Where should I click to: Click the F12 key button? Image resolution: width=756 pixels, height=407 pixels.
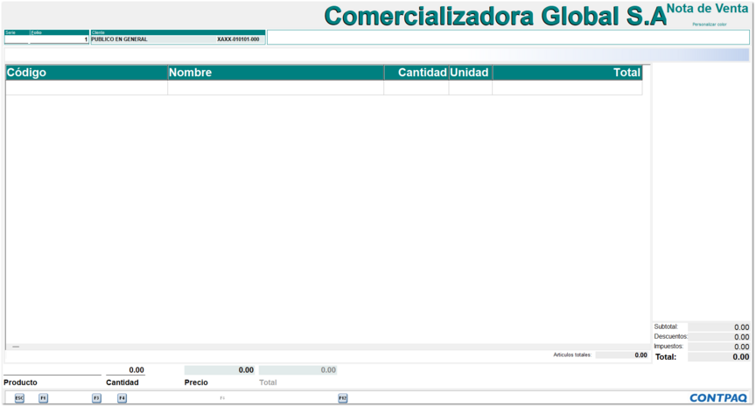343,398
